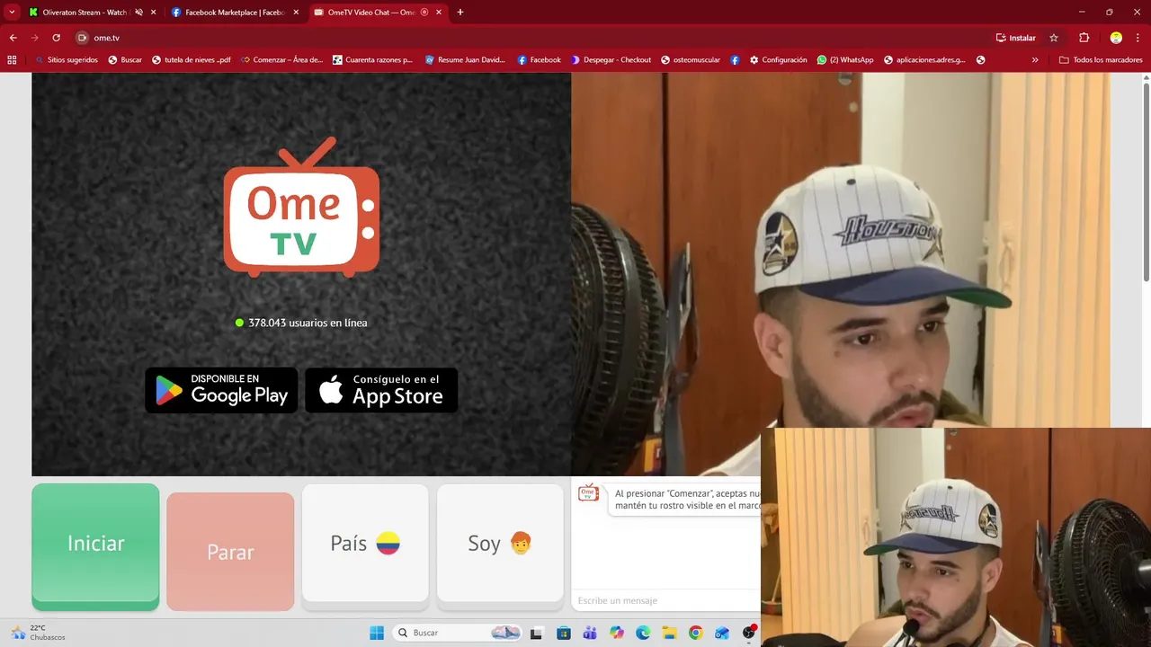Open tutela de nieves pdf bookmark
Screen dimensions: 1151x647
[x=192, y=60]
